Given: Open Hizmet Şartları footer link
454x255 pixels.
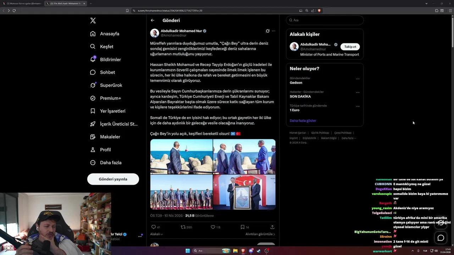Looking at the screenshot, I should pos(298,133).
